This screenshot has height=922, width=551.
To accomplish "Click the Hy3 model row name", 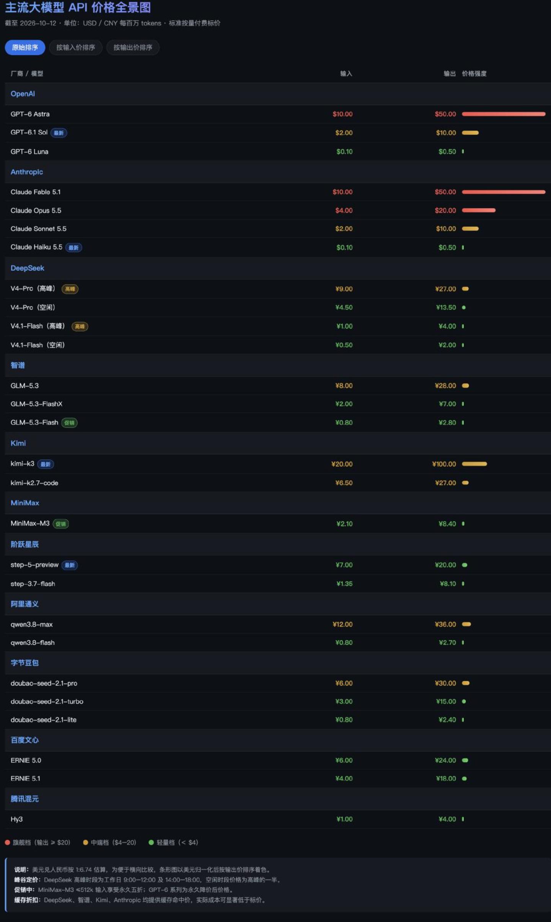I will pyautogui.click(x=16, y=819).
